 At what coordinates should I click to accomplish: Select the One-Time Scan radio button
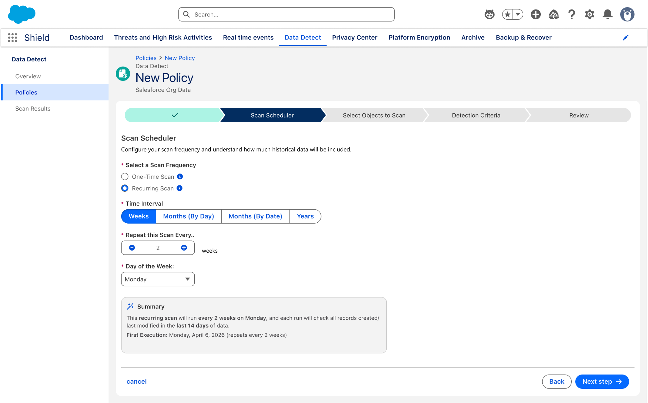tap(125, 177)
